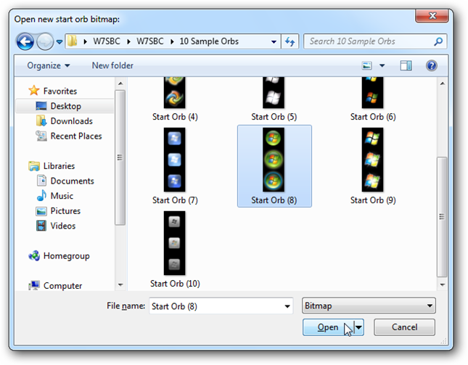
Task: Select Computer in navigation pane
Action: pyautogui.click(x=62, y=286)
